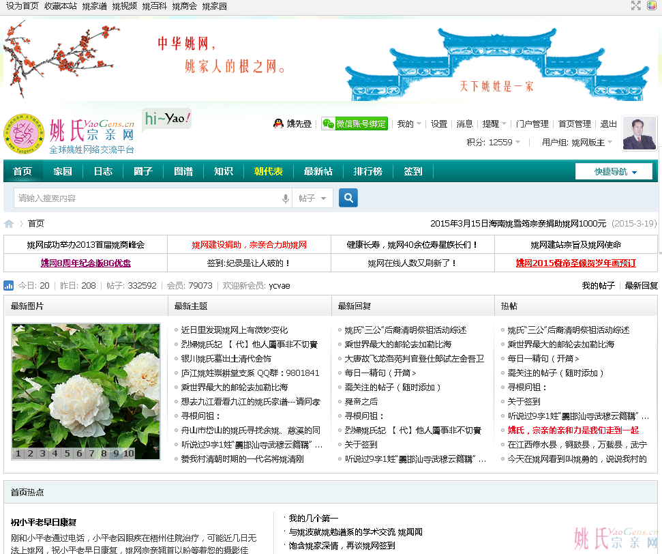This screenshot has width=662, height=554.
Task: Select the 家园 navigation tab
Action: [63, 171]
